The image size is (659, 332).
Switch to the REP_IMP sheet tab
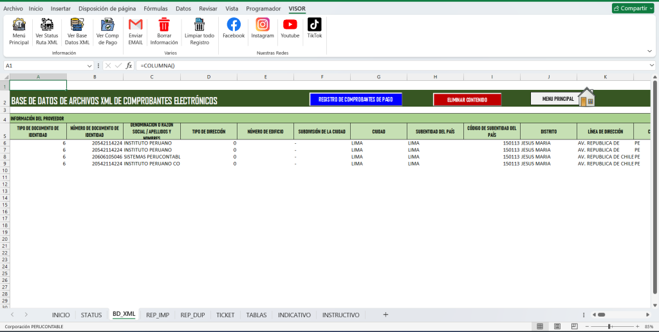coord(158,315)
